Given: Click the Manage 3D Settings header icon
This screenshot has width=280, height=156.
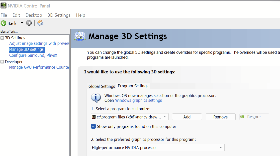Looking at the screenshot, I should 80,36.
